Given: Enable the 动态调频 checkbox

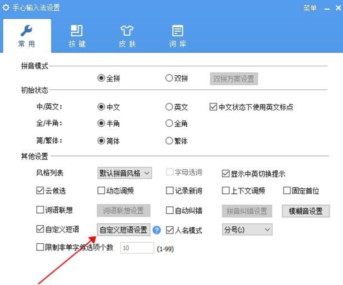Looking at the screenshot, I should (102, 191).
